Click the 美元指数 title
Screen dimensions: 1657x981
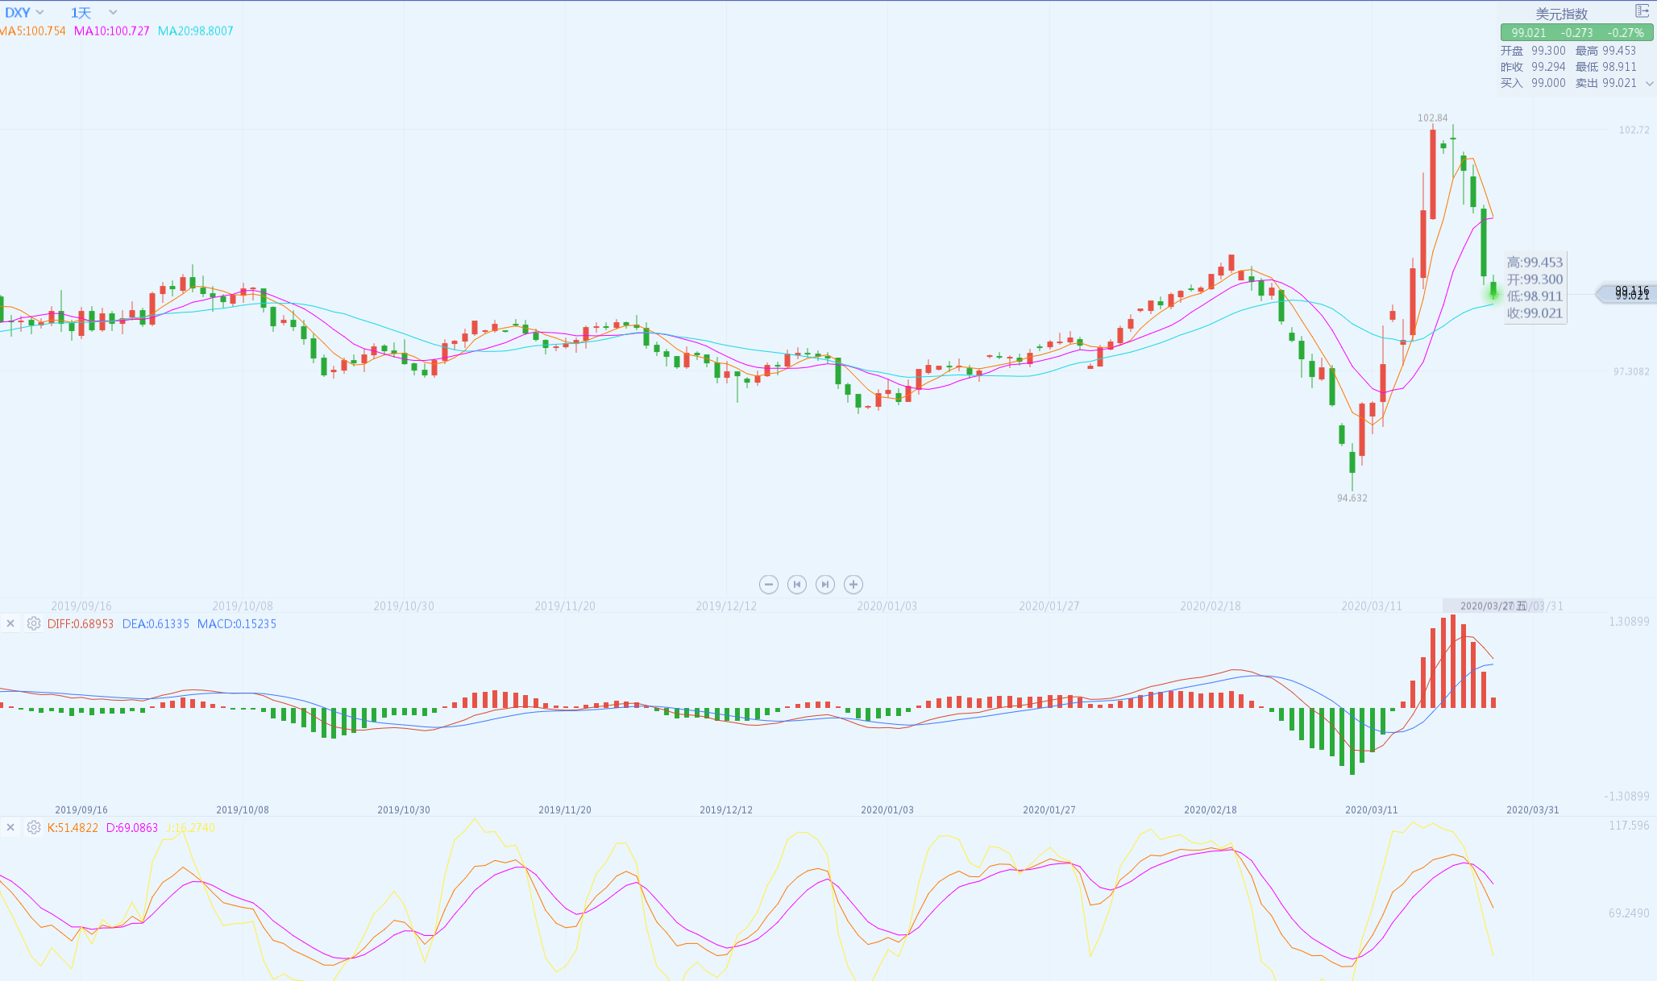1561,14
